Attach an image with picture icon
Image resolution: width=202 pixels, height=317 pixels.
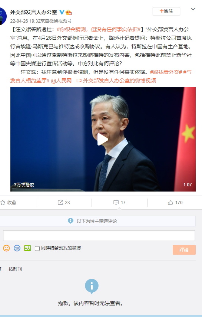click(x=27, y=248)
